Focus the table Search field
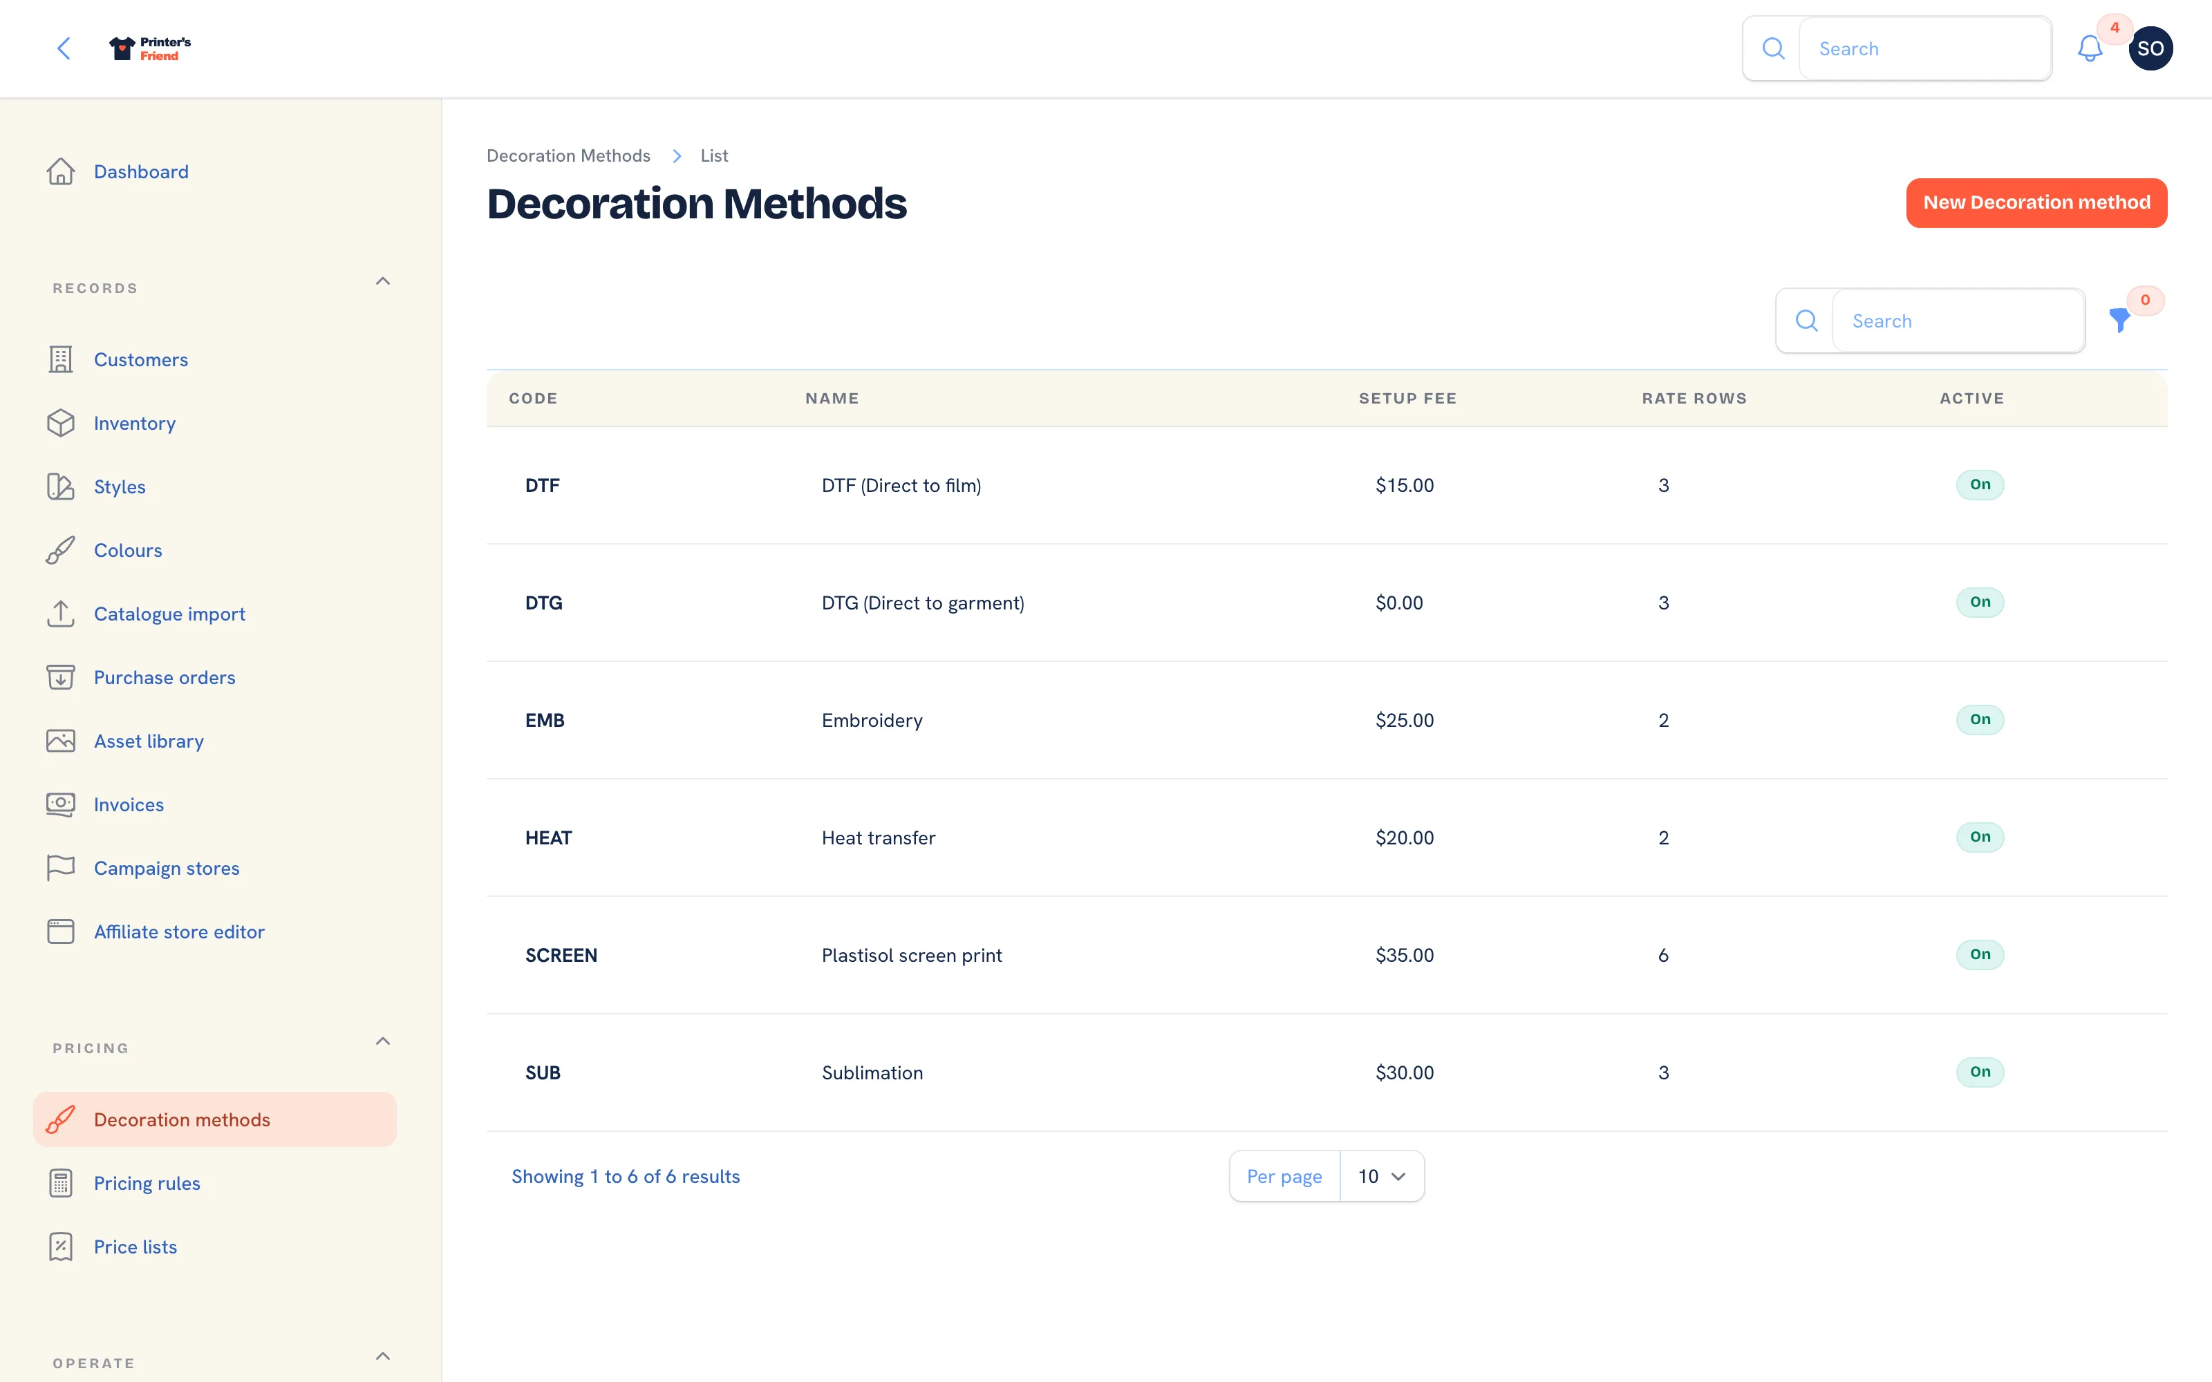The height and width of the screenshot is (1382, 2212). click(1958, 321)
